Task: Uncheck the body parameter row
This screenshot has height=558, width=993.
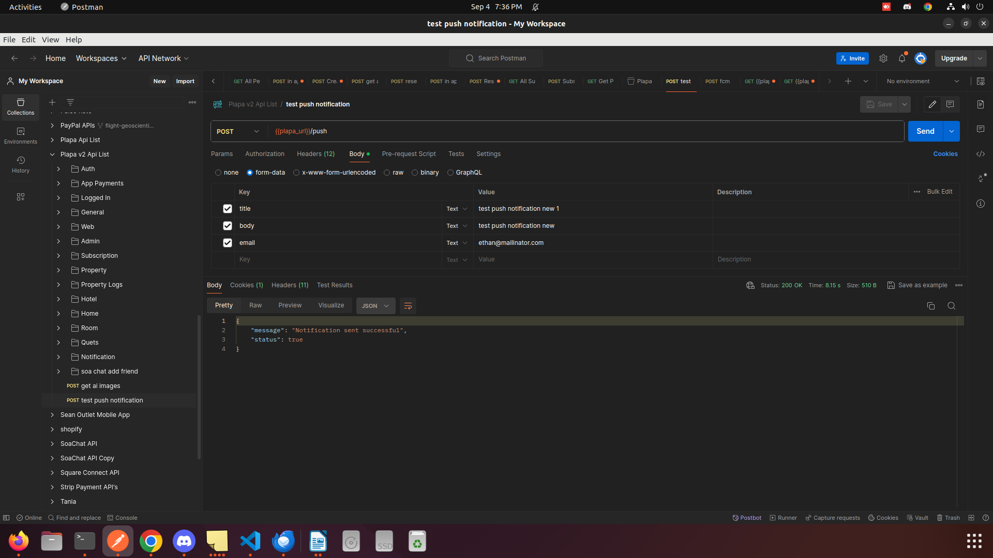Action: [x=228, y=226]
